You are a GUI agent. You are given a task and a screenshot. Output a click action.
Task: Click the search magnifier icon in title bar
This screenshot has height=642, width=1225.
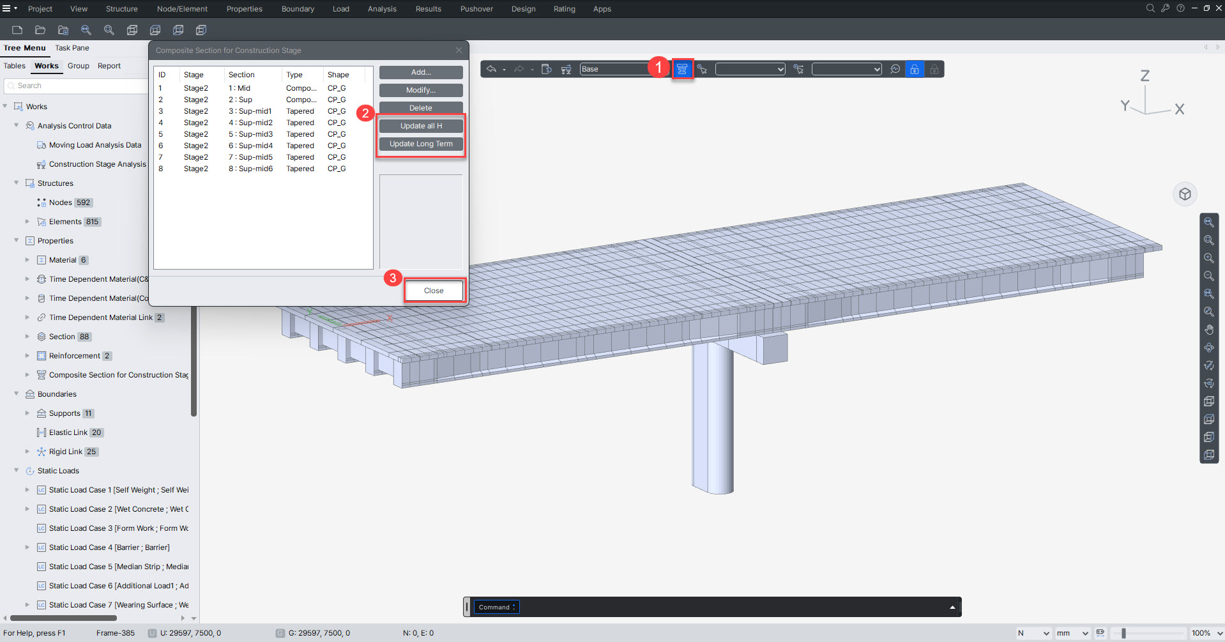(x=1150, y=8)
